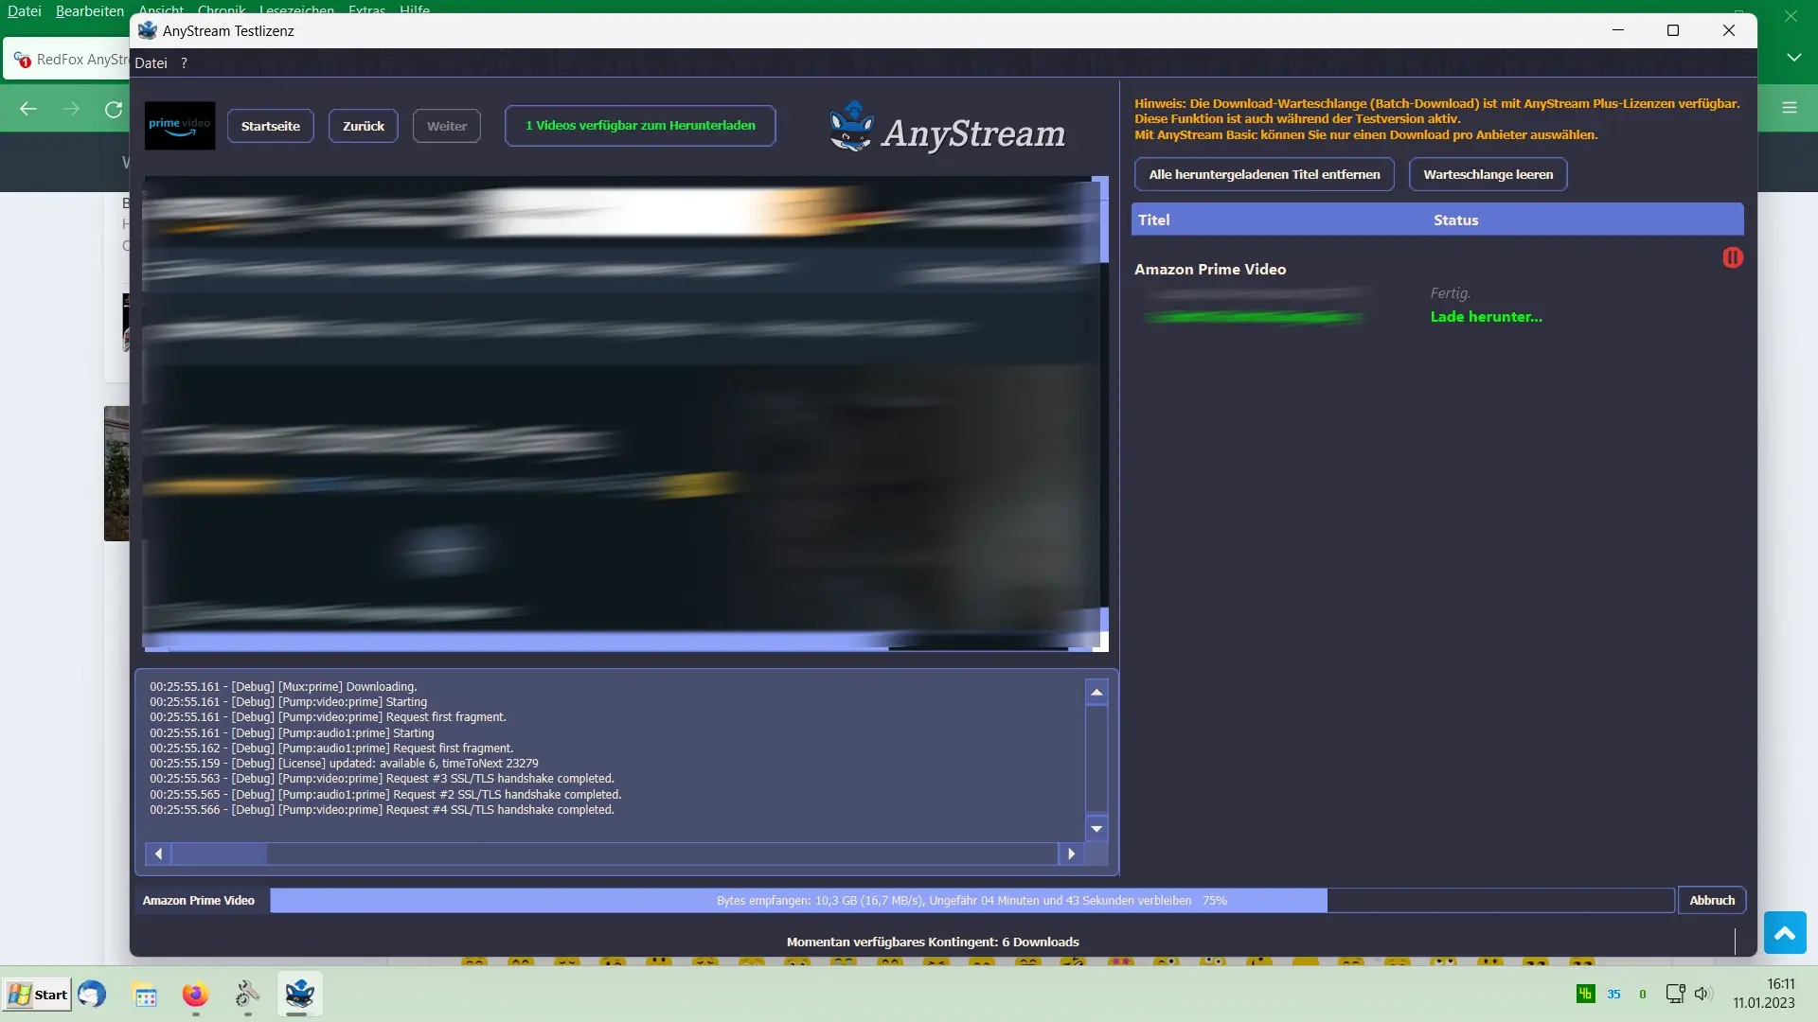Click the green monitor tray icon
Image resolution: width=1818 pixels, height=1022 pixels.
click(x=1585, y=994)
